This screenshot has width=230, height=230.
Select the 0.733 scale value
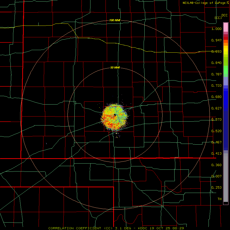click(216, 86)
